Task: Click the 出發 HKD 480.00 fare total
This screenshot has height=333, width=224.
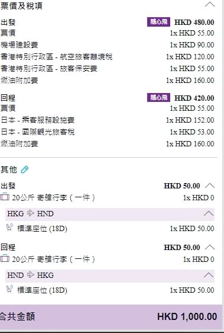Action: (x=194, y=23)
